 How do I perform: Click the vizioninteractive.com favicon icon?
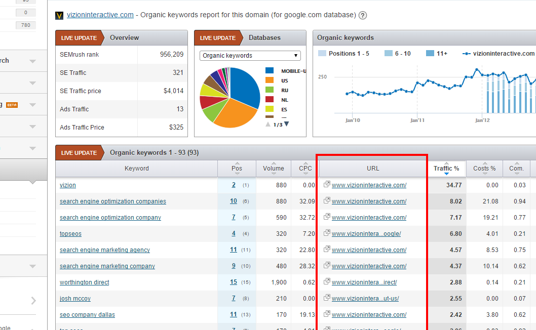[59, 15]
